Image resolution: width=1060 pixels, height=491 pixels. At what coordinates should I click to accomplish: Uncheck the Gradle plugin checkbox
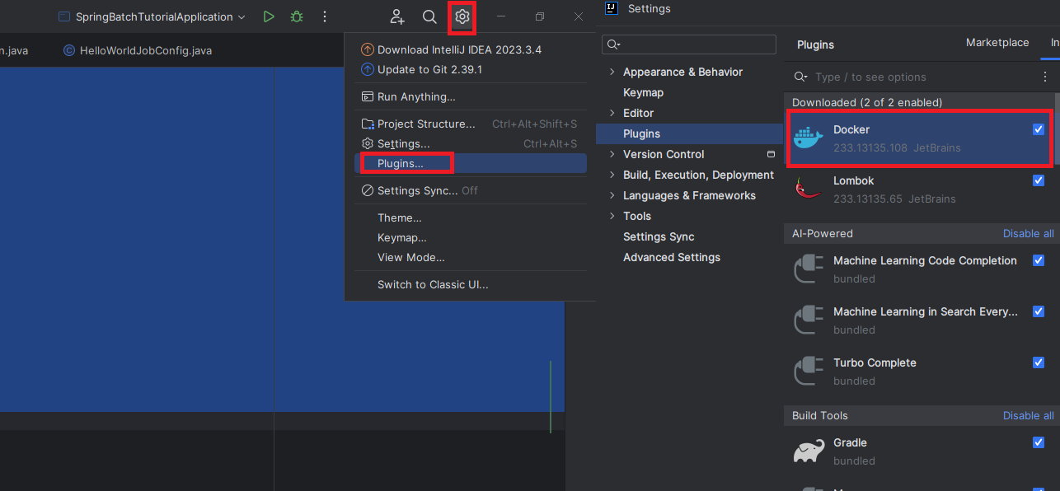(x=1039, y=442)
